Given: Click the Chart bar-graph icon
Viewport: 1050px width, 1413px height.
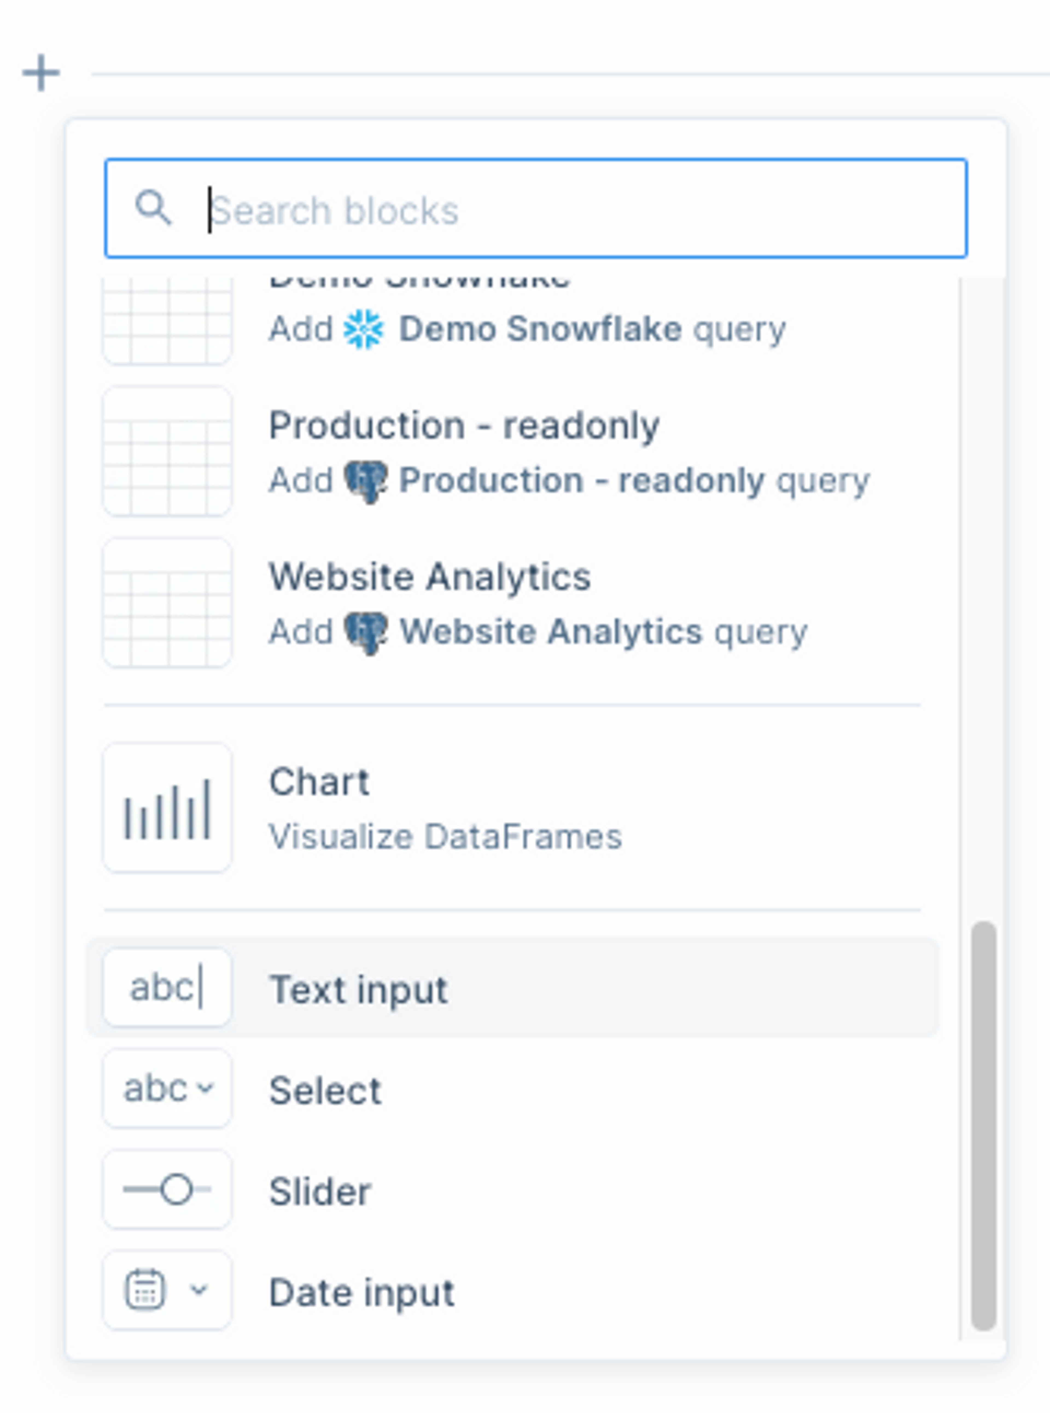Looking at the screenshot, I should pos(167,808).
